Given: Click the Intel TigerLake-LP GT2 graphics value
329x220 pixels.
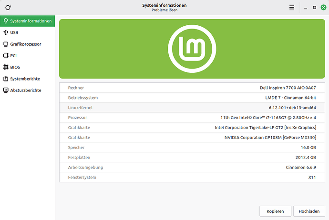Looking at the screenshot, I should (x=266, y=128).
